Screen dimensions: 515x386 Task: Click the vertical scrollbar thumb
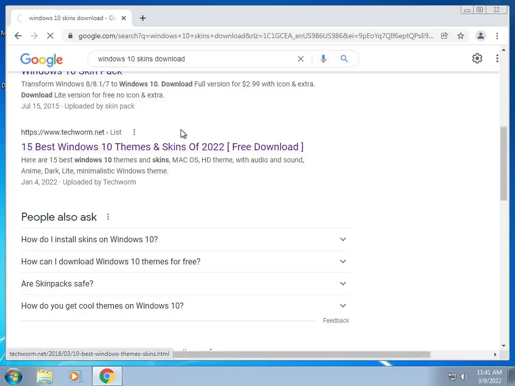pyautogui.click(x=503, y=163)
